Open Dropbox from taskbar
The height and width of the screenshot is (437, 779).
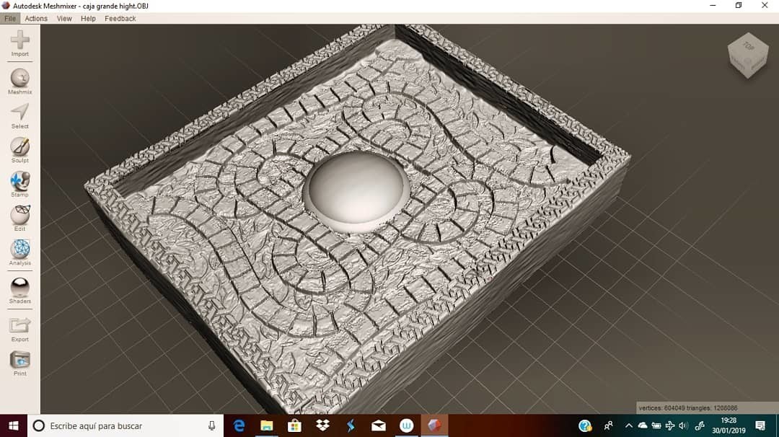(322, 425)
